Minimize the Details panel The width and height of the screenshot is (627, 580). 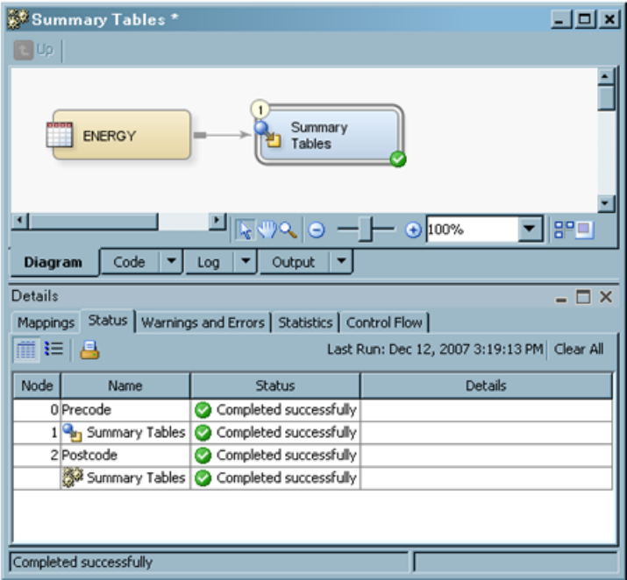coord(561,298)
